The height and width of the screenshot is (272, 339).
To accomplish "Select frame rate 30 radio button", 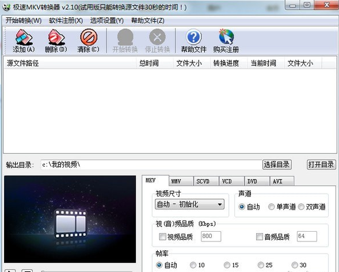I will 295,265.
